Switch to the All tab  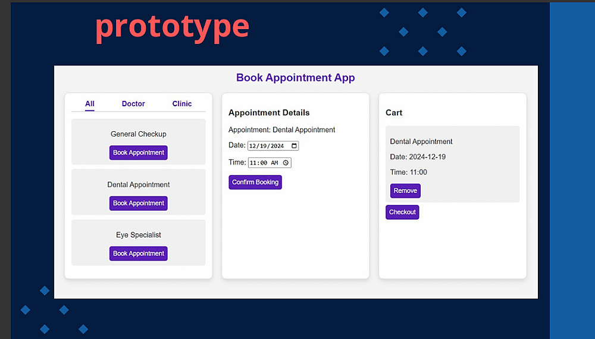coord(90,104)
